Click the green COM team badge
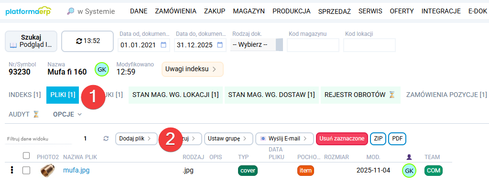489x183 pixels. 434,171
